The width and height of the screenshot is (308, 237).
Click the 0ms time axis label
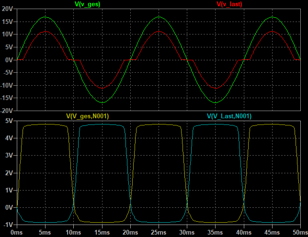pos(16,233)
